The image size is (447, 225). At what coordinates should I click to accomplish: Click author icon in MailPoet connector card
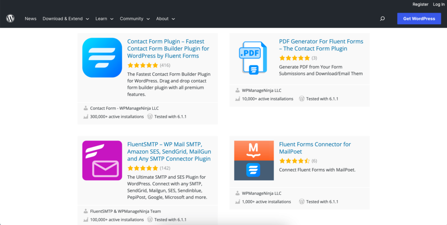tap(237, 193)
